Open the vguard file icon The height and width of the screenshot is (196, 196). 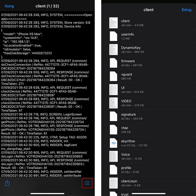coord(113,76)
